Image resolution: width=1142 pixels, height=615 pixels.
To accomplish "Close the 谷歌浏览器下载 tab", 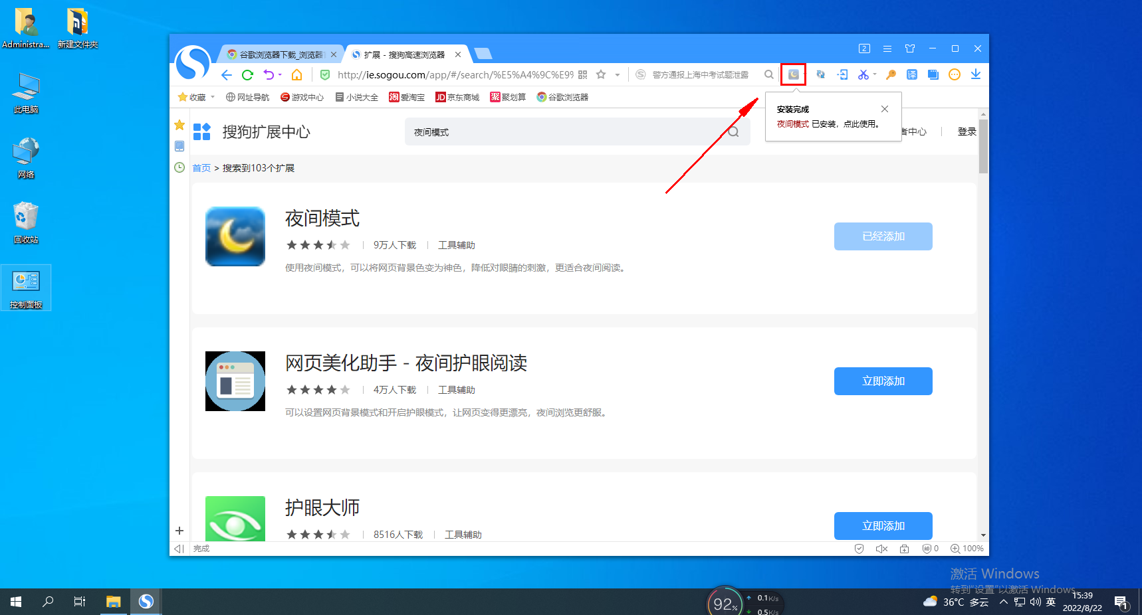I will click(x=334, y=54).
